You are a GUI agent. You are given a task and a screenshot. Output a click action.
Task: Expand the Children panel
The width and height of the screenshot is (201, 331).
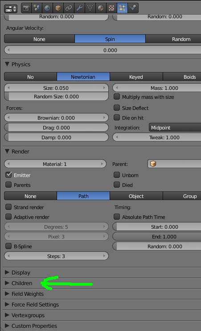[x=7, y=283]
